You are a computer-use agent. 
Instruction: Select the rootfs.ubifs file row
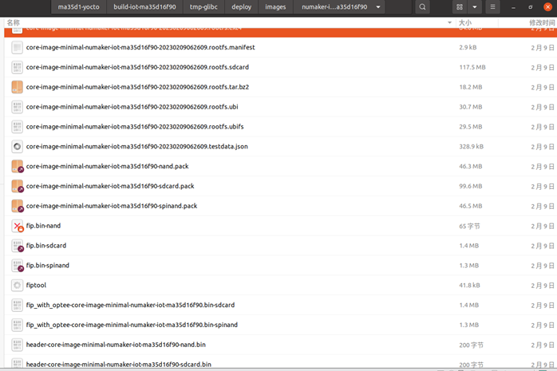(239, 126)
